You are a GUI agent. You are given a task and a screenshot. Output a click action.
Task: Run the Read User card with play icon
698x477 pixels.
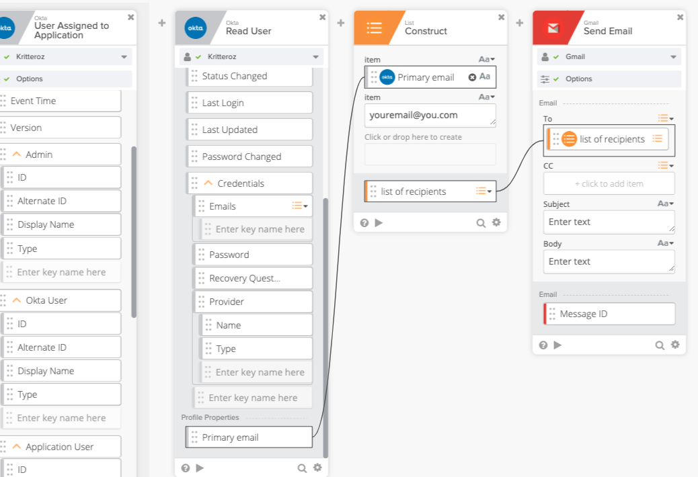pos(200,468)
